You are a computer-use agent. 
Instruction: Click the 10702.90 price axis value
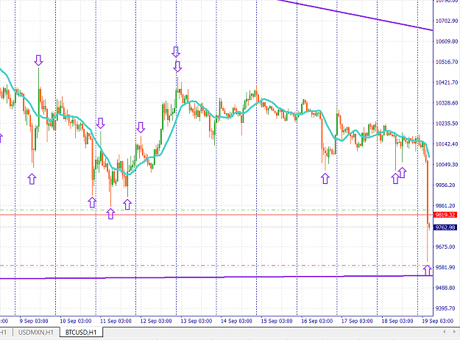[x=447, y=21]
